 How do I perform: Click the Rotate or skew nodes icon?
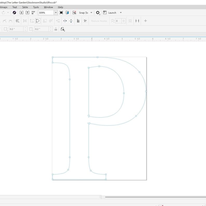coord(51,21)
